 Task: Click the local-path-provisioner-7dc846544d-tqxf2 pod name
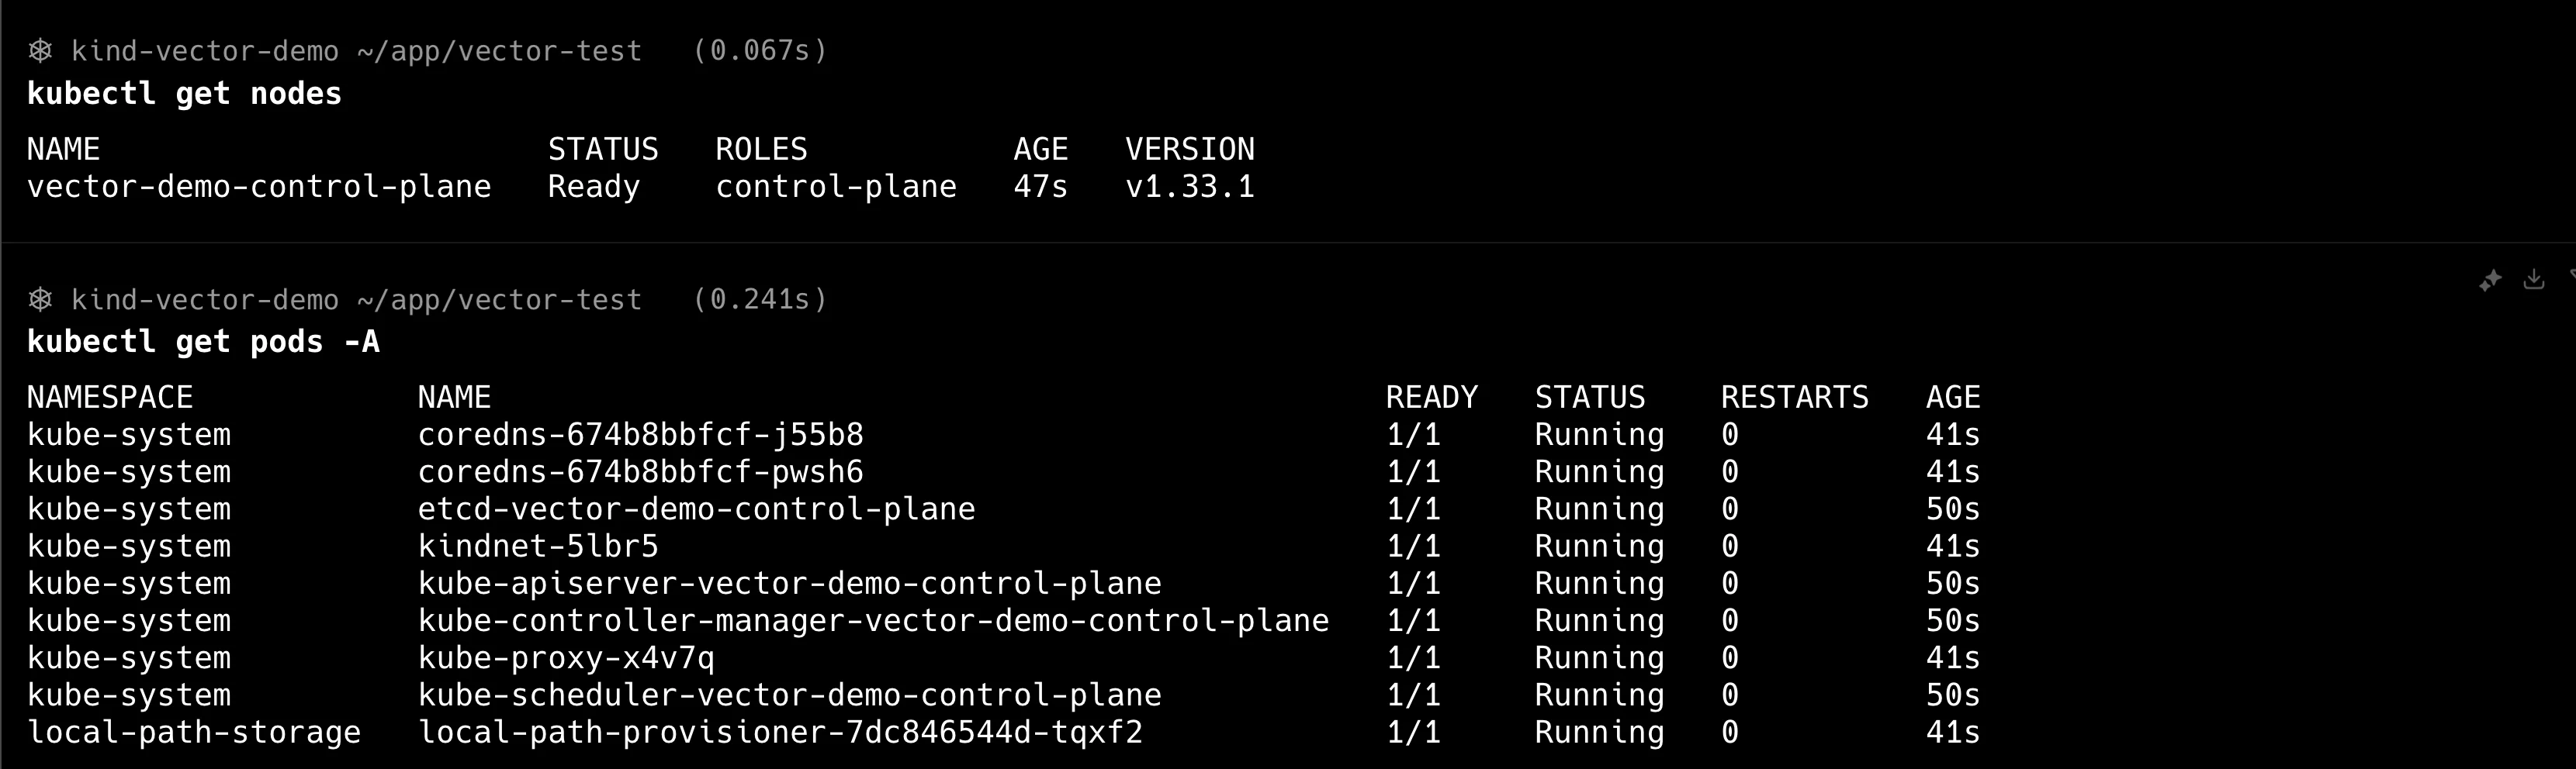(780, 732)
